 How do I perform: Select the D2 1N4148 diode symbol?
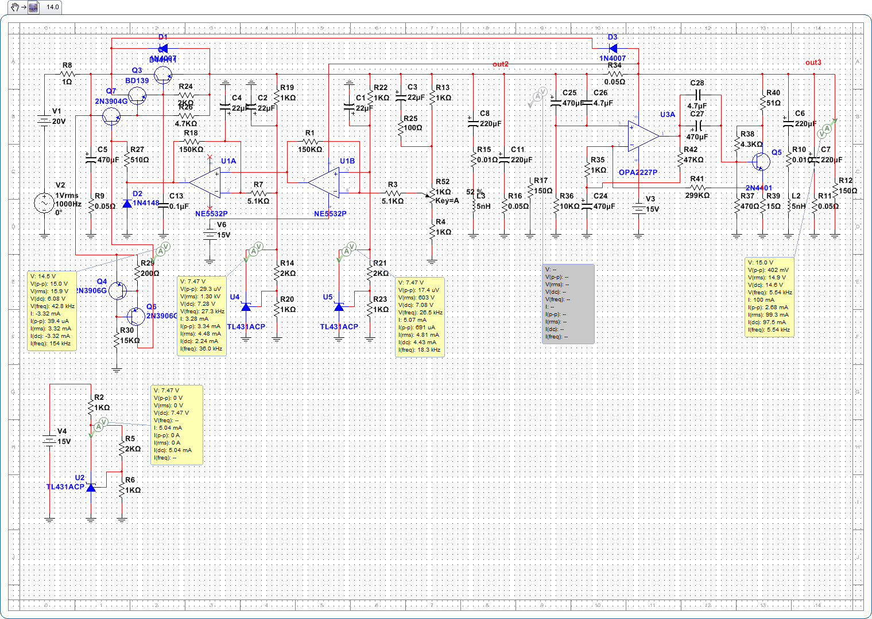tap(127, 203)
